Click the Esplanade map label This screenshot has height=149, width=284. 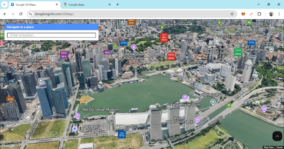pos(195,62)
